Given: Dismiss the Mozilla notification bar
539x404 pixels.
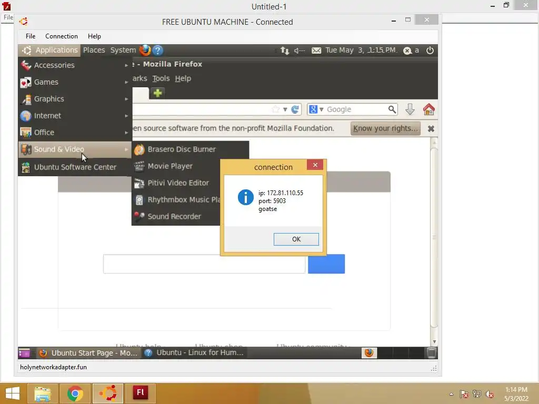Looking at the screenshot, I should point(431,128).
